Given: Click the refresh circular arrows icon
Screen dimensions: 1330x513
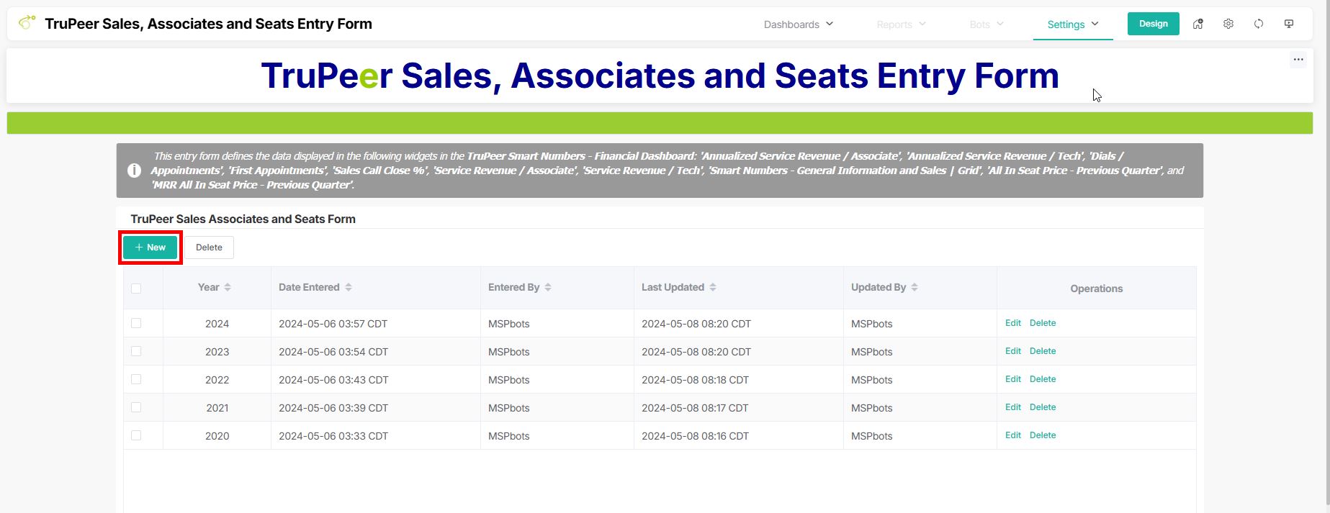Looking at the screenshot, I should 1259,24.
